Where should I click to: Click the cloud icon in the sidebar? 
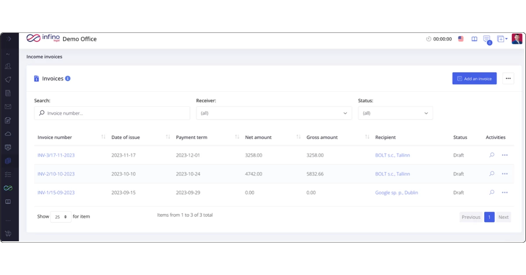click(x=8, y=134)
